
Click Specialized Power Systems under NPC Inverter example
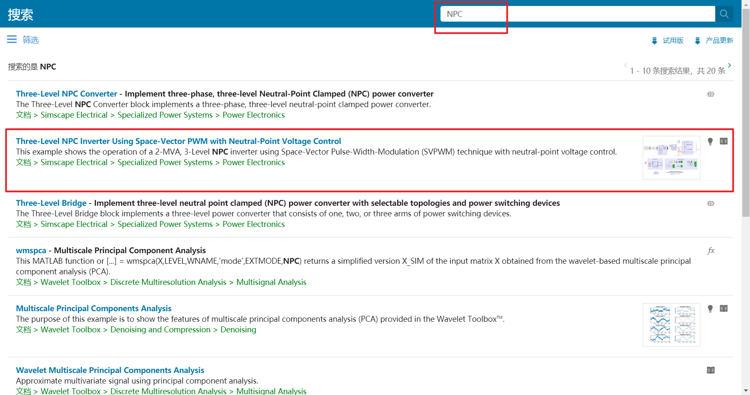165,163
